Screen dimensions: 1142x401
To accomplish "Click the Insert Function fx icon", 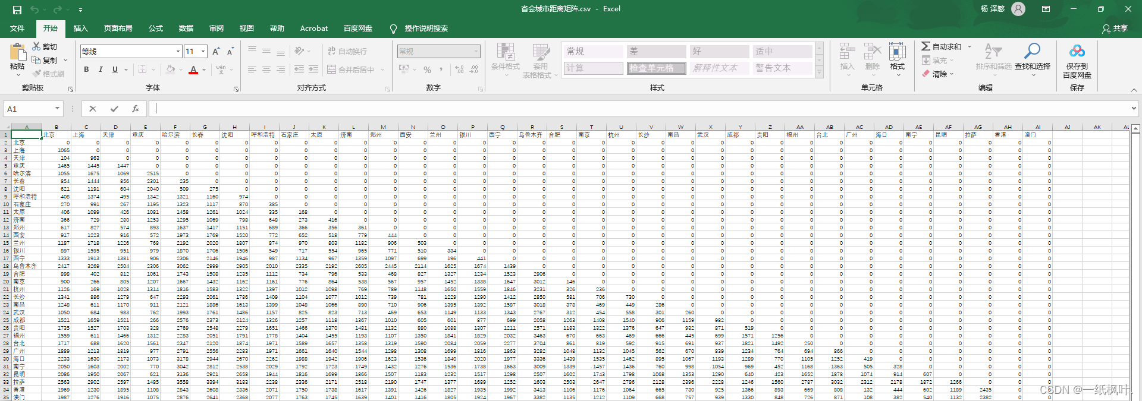I will pyautogui.click(x=136, y=109).
